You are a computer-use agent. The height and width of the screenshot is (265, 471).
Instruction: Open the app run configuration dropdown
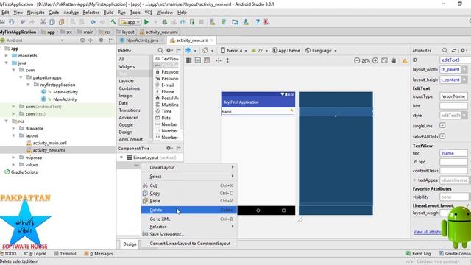(x=130, y=22)
